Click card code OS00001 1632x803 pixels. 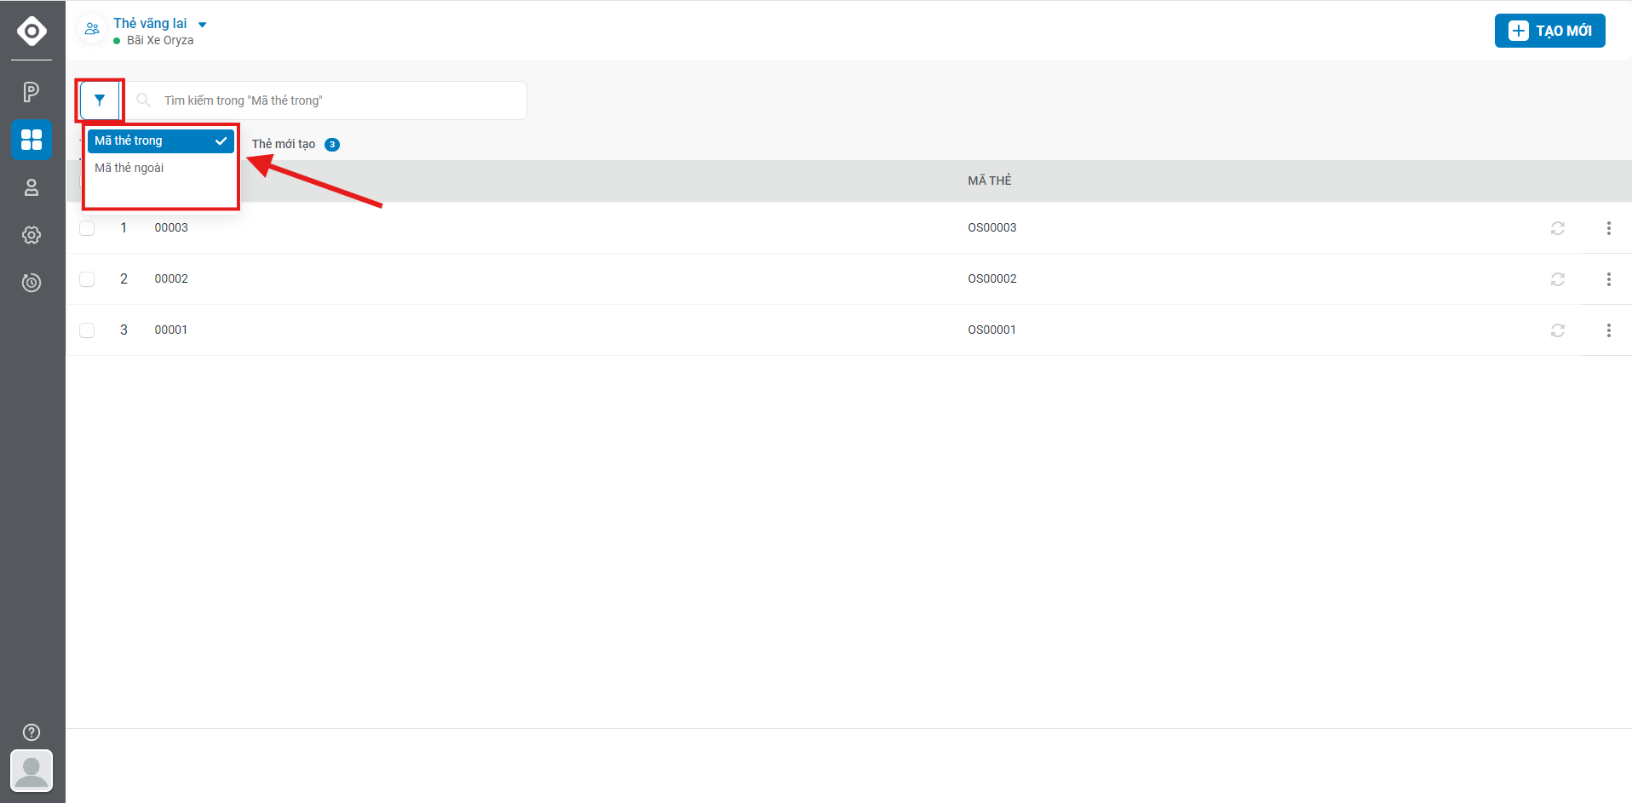coord(991,330)
